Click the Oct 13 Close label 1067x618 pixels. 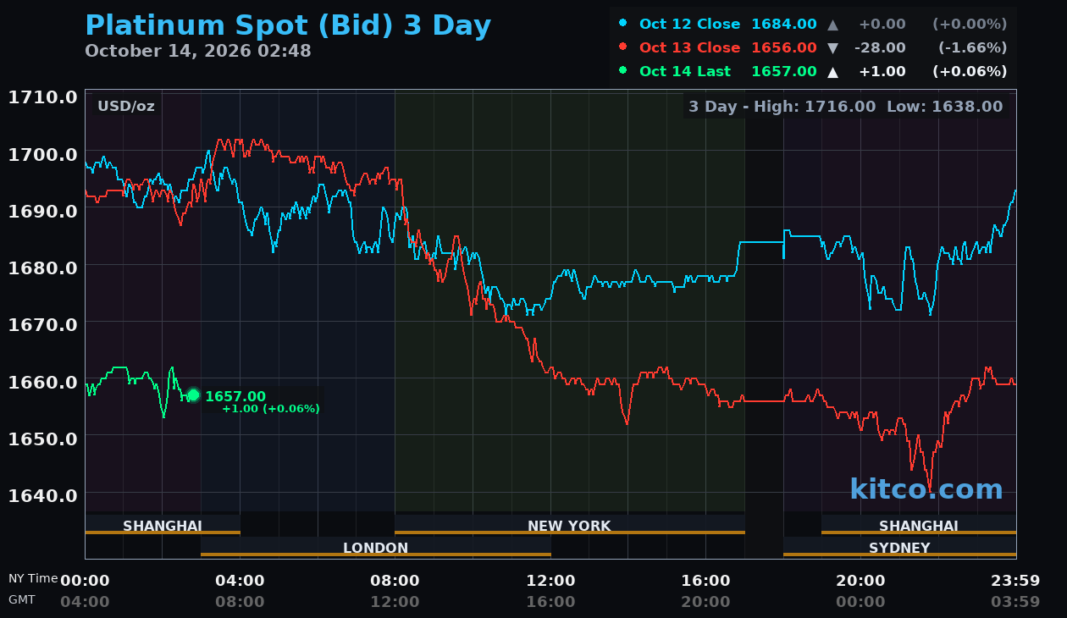coord(689,47)
